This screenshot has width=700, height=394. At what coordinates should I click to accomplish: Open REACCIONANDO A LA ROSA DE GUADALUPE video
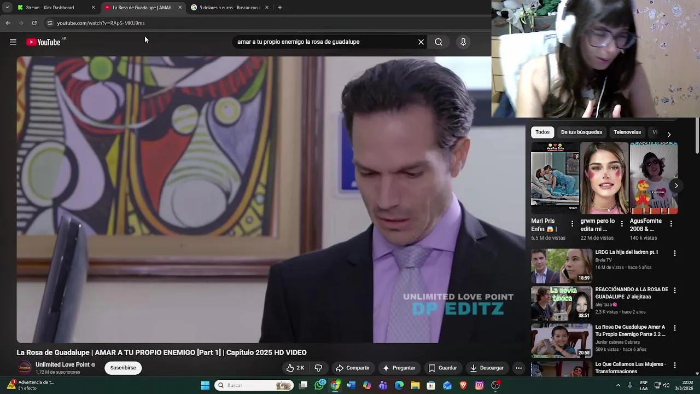pos(562,303)
